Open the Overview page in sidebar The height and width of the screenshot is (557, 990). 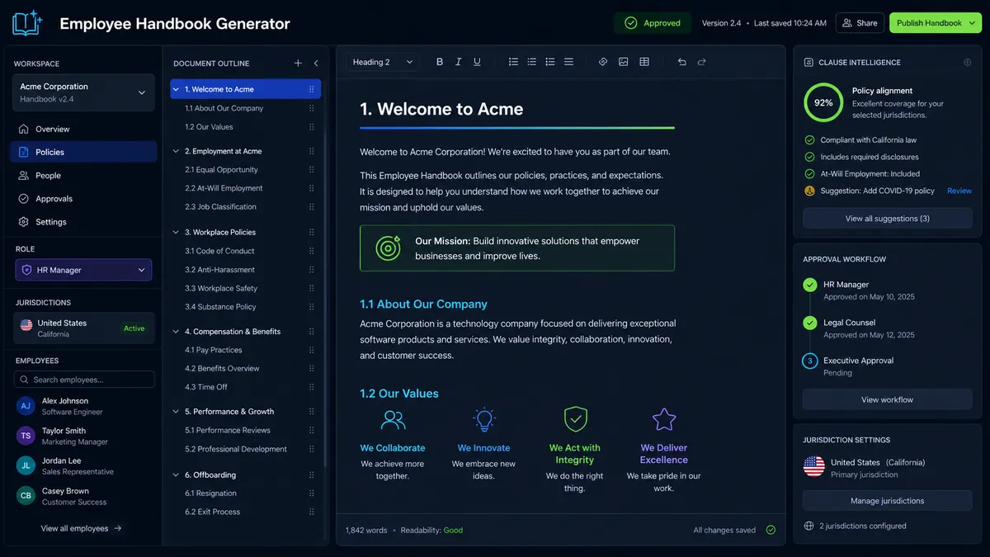83,129
